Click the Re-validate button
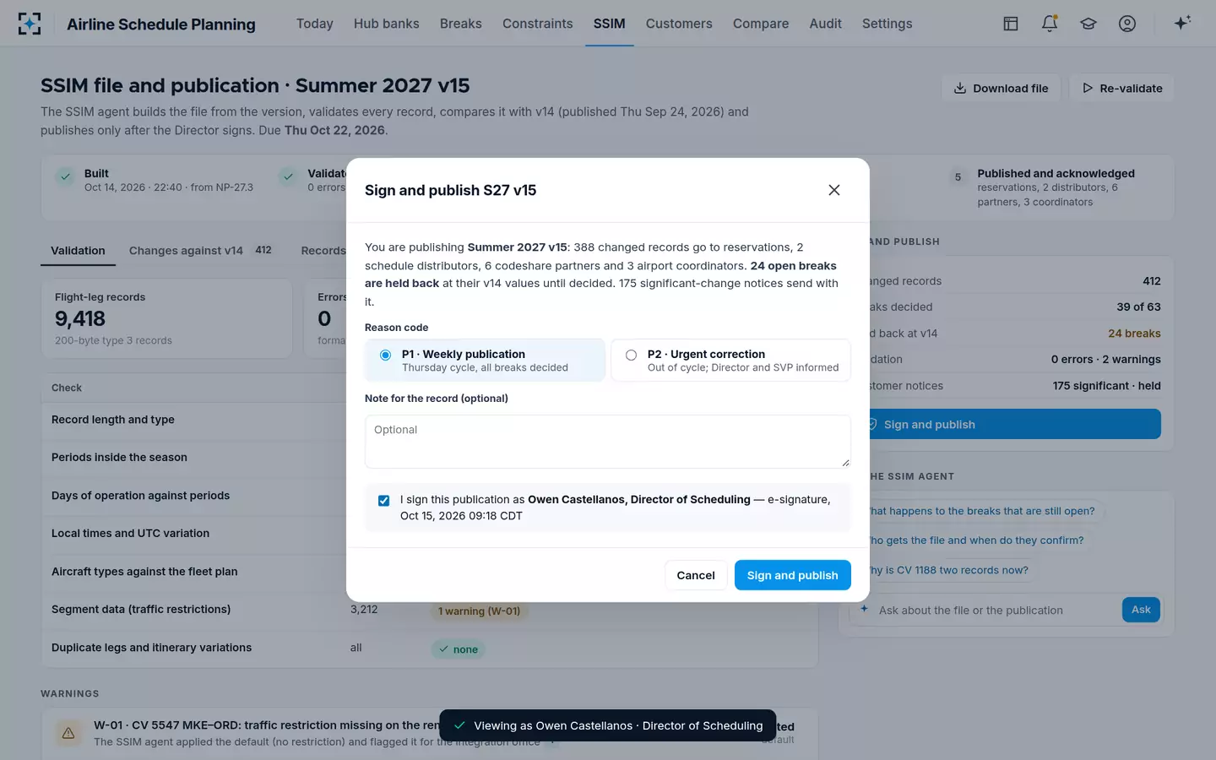 [1122, 88]
